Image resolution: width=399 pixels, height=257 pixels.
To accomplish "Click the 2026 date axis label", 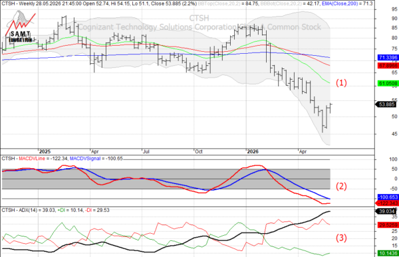I will click(x=253, y=151).
